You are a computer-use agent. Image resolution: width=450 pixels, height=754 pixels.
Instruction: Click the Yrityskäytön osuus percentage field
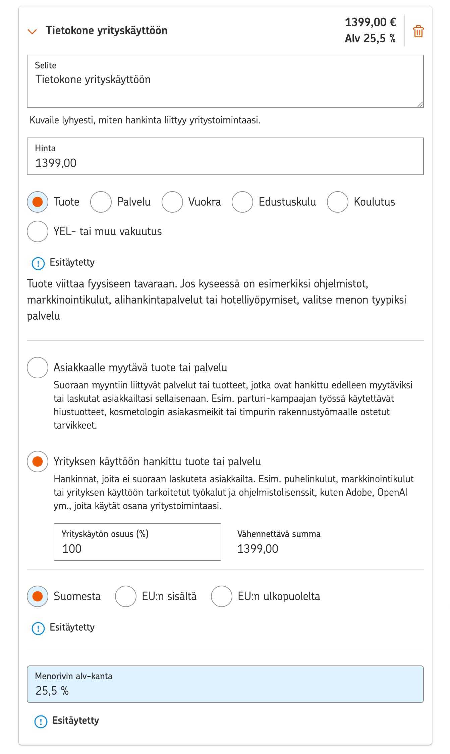[x=137, y=542]
